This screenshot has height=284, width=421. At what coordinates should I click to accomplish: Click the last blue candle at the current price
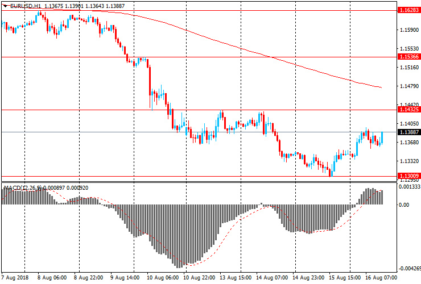382,138
